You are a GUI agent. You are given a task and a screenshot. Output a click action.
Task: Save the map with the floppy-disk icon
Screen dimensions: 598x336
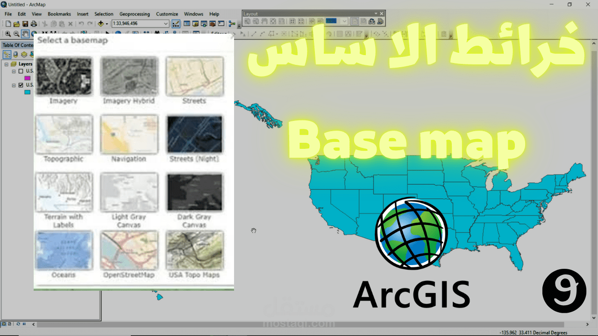click(25, 24)
